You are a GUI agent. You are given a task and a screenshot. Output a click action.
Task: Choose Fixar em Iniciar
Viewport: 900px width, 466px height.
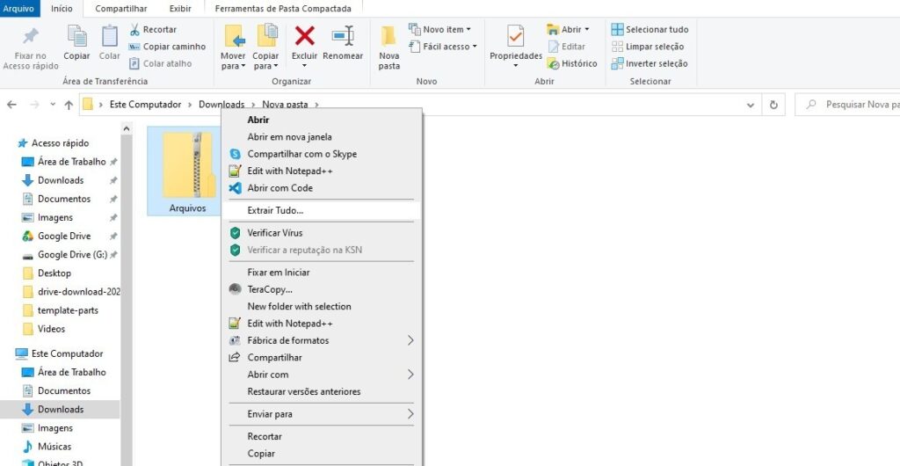[322, 272]
